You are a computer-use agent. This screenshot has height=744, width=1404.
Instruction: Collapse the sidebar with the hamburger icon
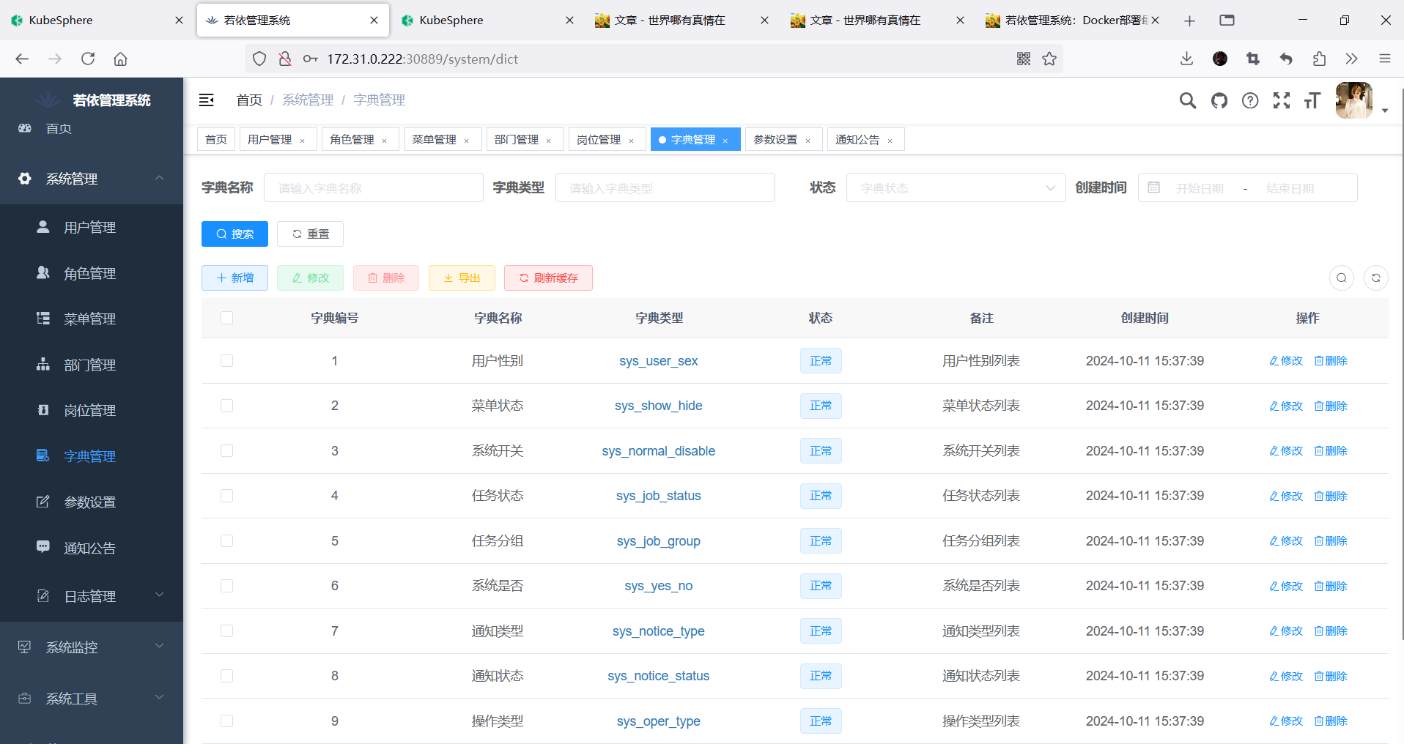[207, 100]
